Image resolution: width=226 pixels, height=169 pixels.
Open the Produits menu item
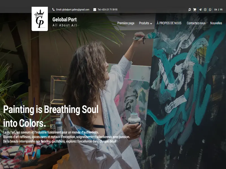tap(144, 23)
